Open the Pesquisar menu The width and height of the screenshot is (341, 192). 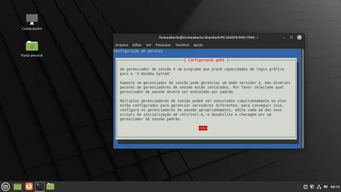pyautogui.click(x=163, y=45)
